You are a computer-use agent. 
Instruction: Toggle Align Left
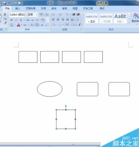point(53,20)
